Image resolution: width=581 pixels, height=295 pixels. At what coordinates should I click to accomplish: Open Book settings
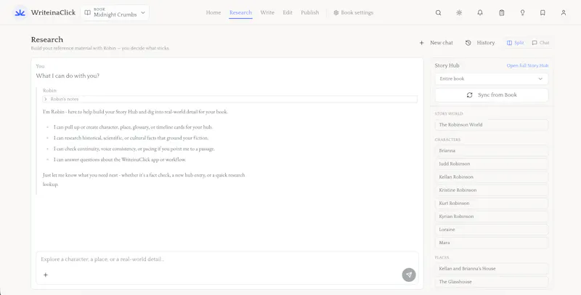354,12
